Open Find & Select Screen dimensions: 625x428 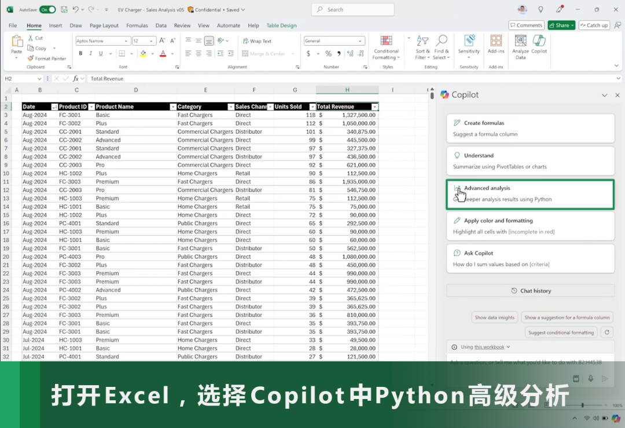pos(441,47)
